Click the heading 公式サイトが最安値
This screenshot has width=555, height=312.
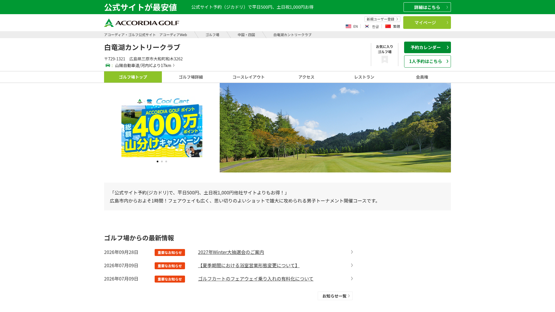pos(140,7)
